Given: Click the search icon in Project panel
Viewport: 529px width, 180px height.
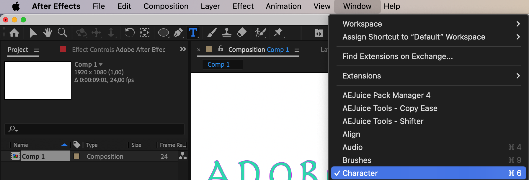Looking at the screenshot, I should click(13, 129).
